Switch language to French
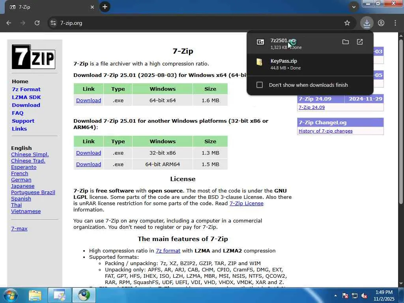Screen dimensions: 404x303 [x=20, y=174]
